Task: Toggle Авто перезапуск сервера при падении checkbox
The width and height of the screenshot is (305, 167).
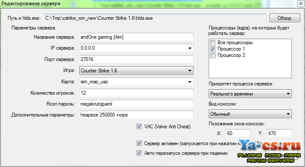Action: 139,153
